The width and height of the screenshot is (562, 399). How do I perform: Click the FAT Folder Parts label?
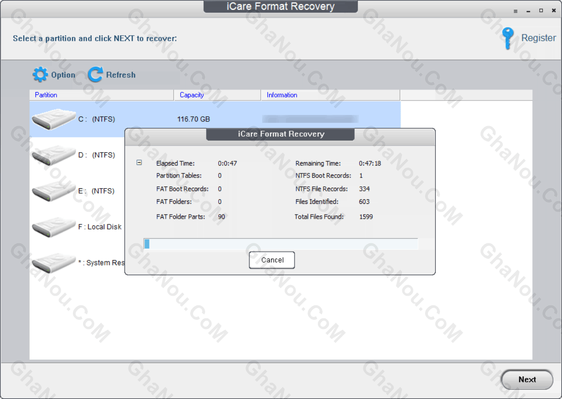[181, 217]
